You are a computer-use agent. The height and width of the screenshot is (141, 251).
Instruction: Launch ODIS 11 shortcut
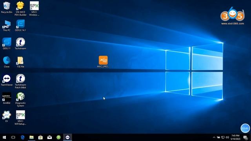[7, 43]
